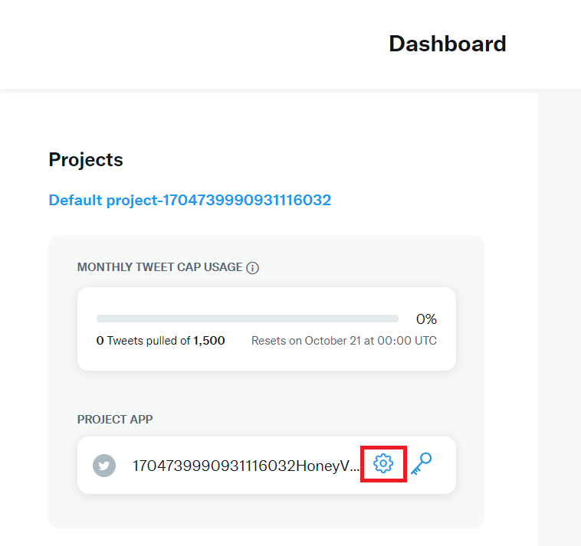Image resolution: width=581 pixels, height=546 pixels.
Task: Click the truncated app name 1704739990931116032HoneyV...
Action: tap(245, 466)
